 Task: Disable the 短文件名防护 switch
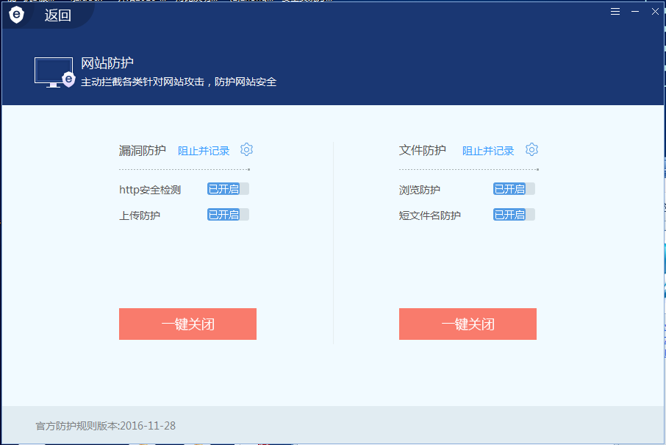(x=512, y=214)
